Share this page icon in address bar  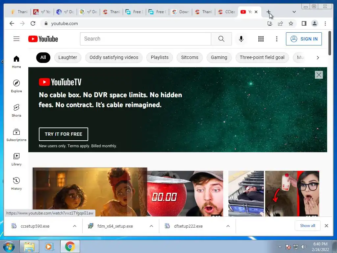coord(280,23)
